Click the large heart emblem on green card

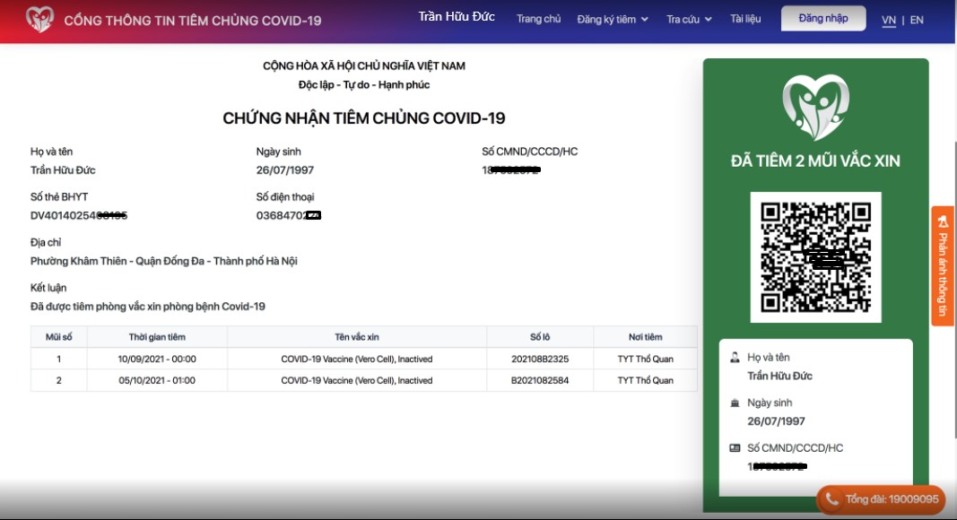click(x=815, y=108)
